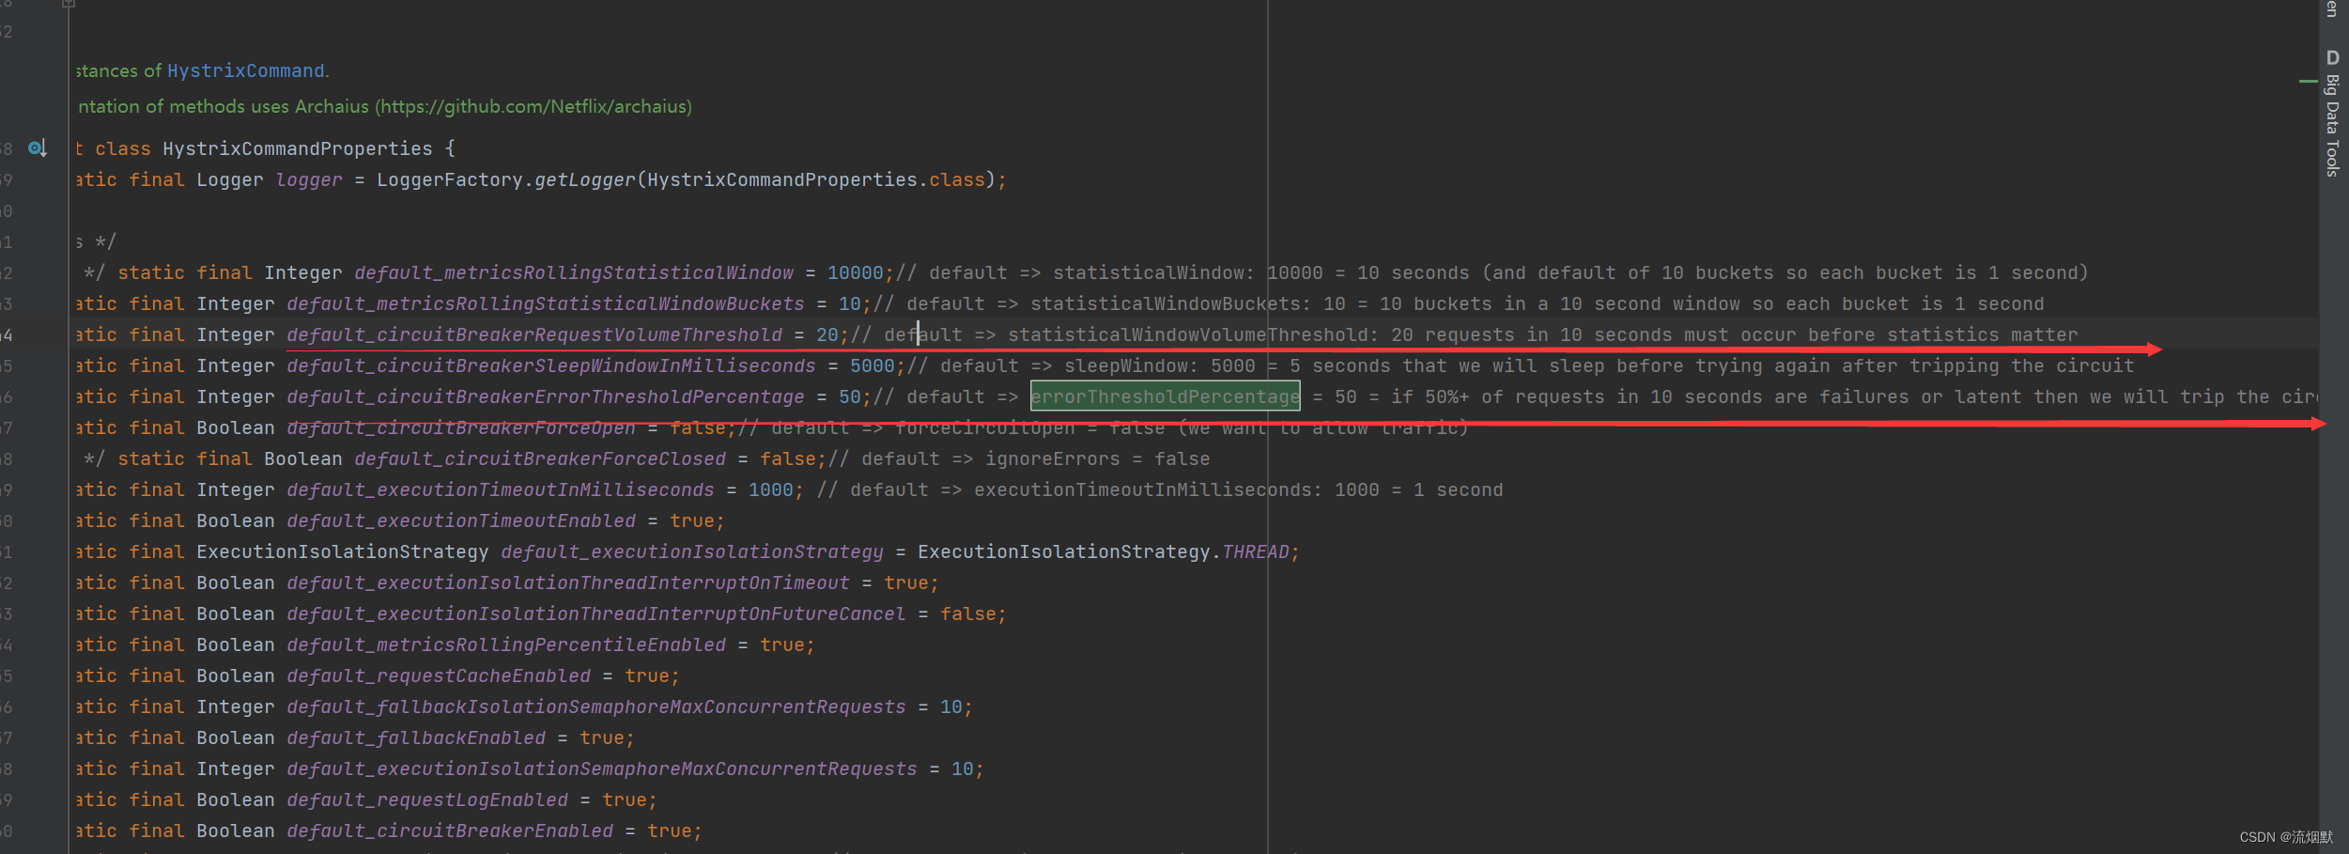Click the default_fallbackEnabled field name
The image size is (2349, 854).
point(416,738)
